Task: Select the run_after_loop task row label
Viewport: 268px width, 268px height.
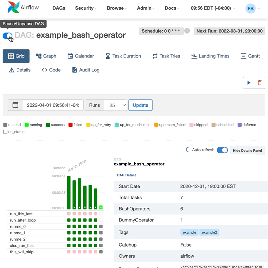Action: click(23, 220)
